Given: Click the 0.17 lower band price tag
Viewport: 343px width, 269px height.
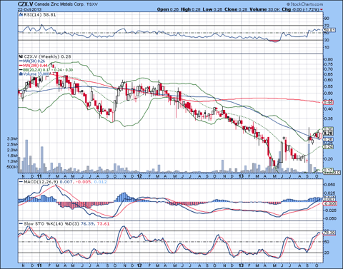Looking at the screenshot, I should [x=329, y=170].
